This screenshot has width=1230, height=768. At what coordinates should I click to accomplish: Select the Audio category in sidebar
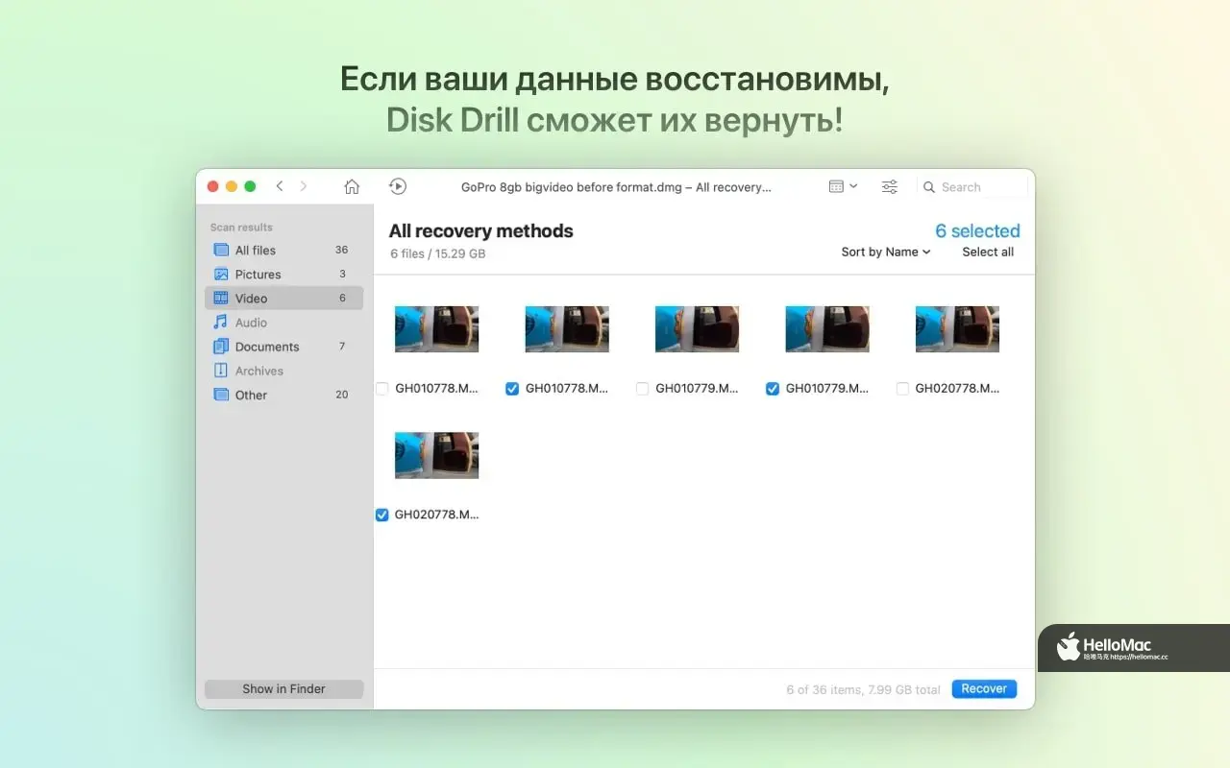coord(283,323)
